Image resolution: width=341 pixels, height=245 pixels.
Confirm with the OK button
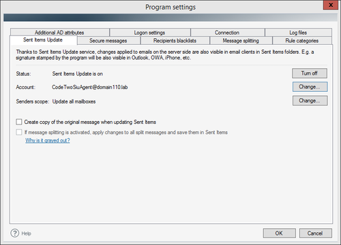click(x=279, y=233)
